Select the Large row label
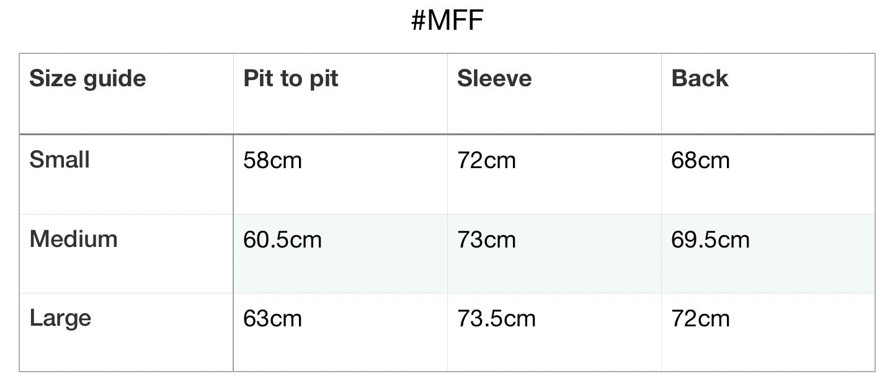This screenshot has height=389, width=895. click(60, 318)
